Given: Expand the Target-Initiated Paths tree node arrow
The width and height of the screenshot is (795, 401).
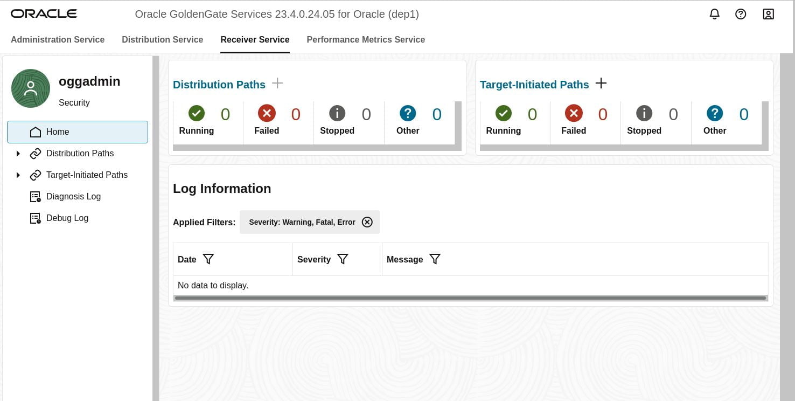Looking at the screenshot, I should [18, 175].
